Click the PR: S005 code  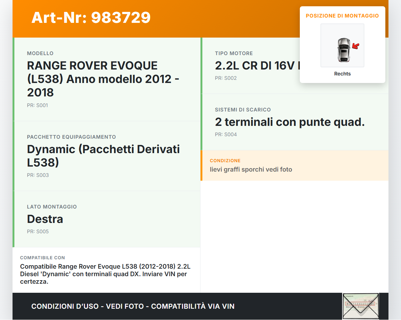(38, 231)
